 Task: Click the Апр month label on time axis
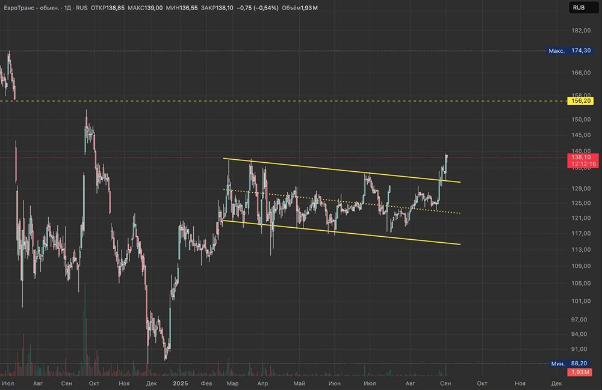tap(262, 383)
